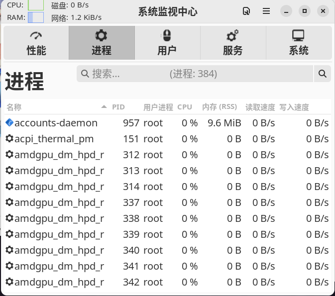Click the CPU usage mini graph
335x296 pixels.
point(36,5)
